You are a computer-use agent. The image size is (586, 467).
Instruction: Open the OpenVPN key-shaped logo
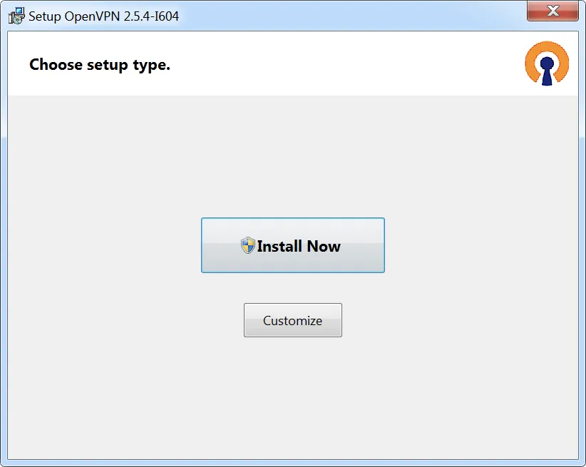click(x=546, y=63)
